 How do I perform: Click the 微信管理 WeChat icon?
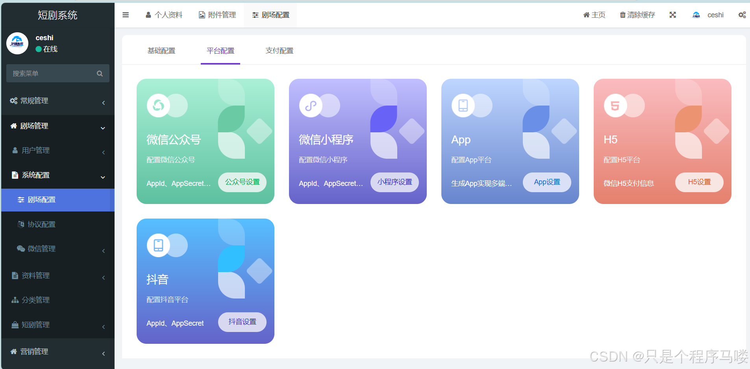point(21,249)
